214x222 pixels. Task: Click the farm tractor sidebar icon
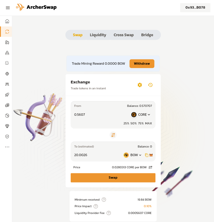click(x=7, y=42)
